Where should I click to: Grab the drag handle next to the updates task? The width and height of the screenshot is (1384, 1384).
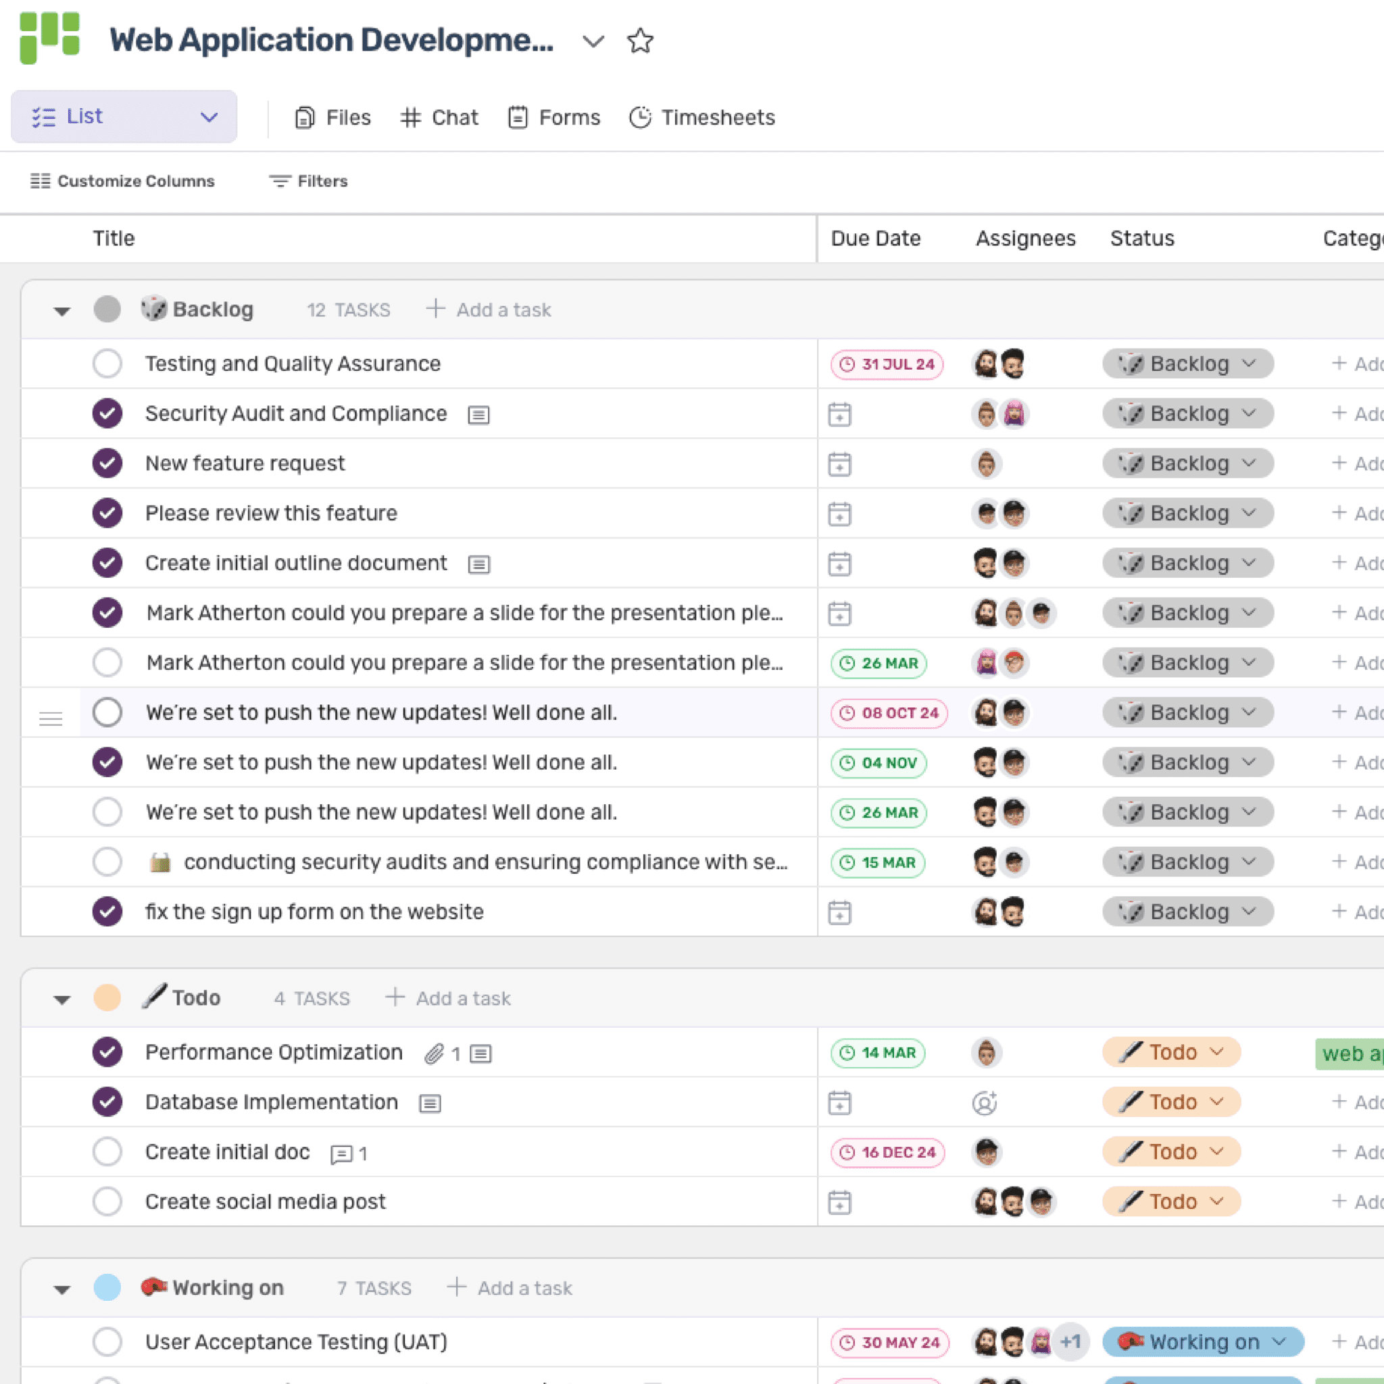[x=51, y=717]
